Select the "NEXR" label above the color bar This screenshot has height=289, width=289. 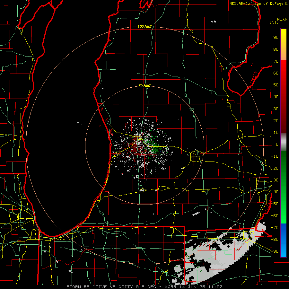click(x=282, y=19)
